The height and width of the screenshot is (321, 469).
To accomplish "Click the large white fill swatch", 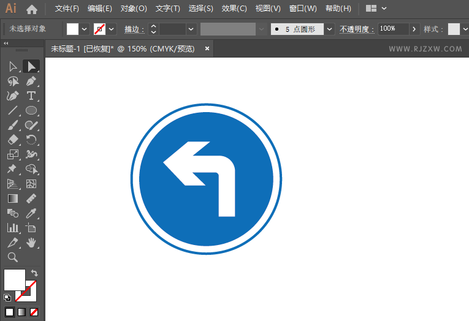I will pyautogui.click(x=14, y=280).
